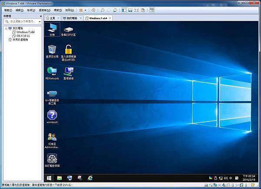
Task: Open the 檔案(F) menu
Action: [x=8, y=10]
